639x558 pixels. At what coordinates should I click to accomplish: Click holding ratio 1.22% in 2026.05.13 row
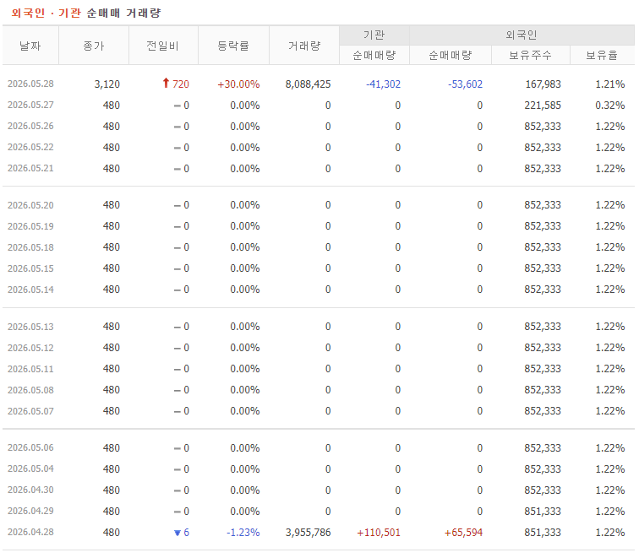point(610,327)
